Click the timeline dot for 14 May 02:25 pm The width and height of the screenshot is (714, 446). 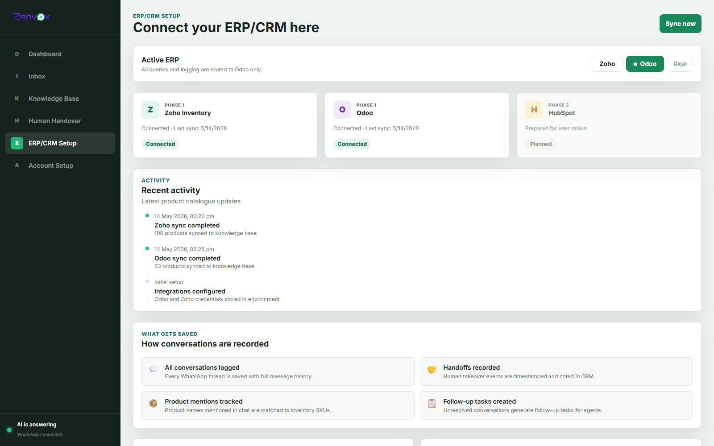(x=147, y=248)
